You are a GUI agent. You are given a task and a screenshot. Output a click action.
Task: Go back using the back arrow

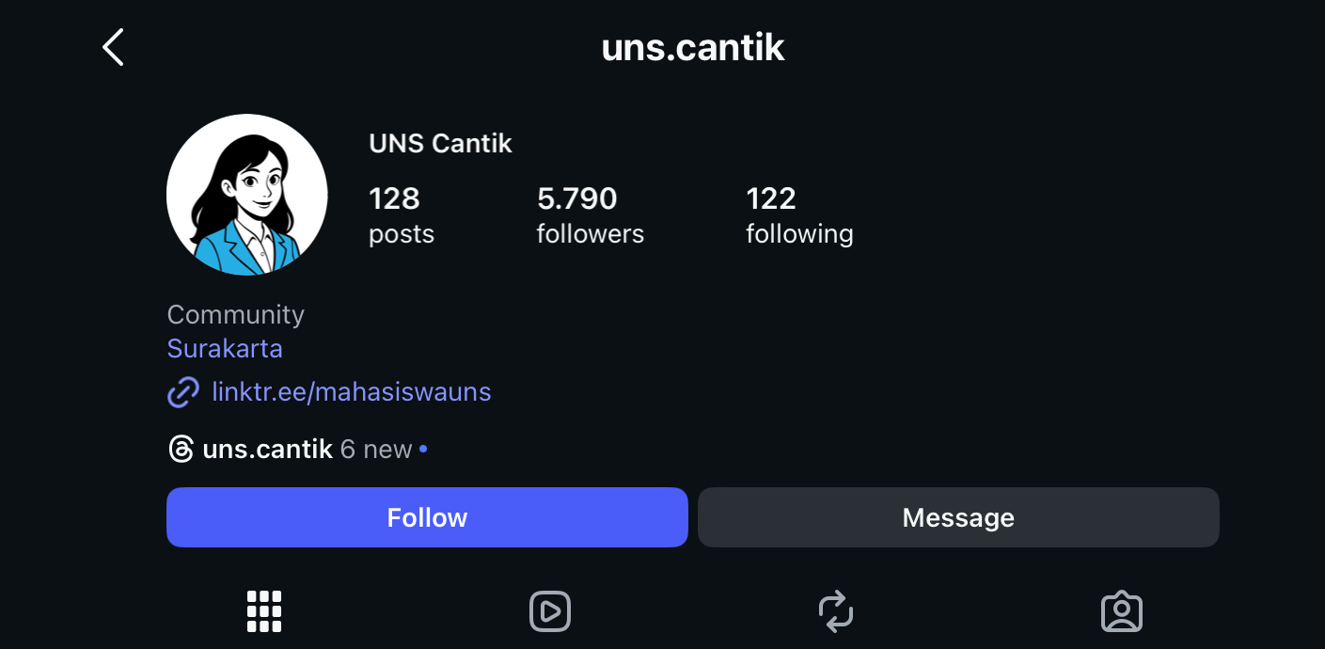pos(113,47)
